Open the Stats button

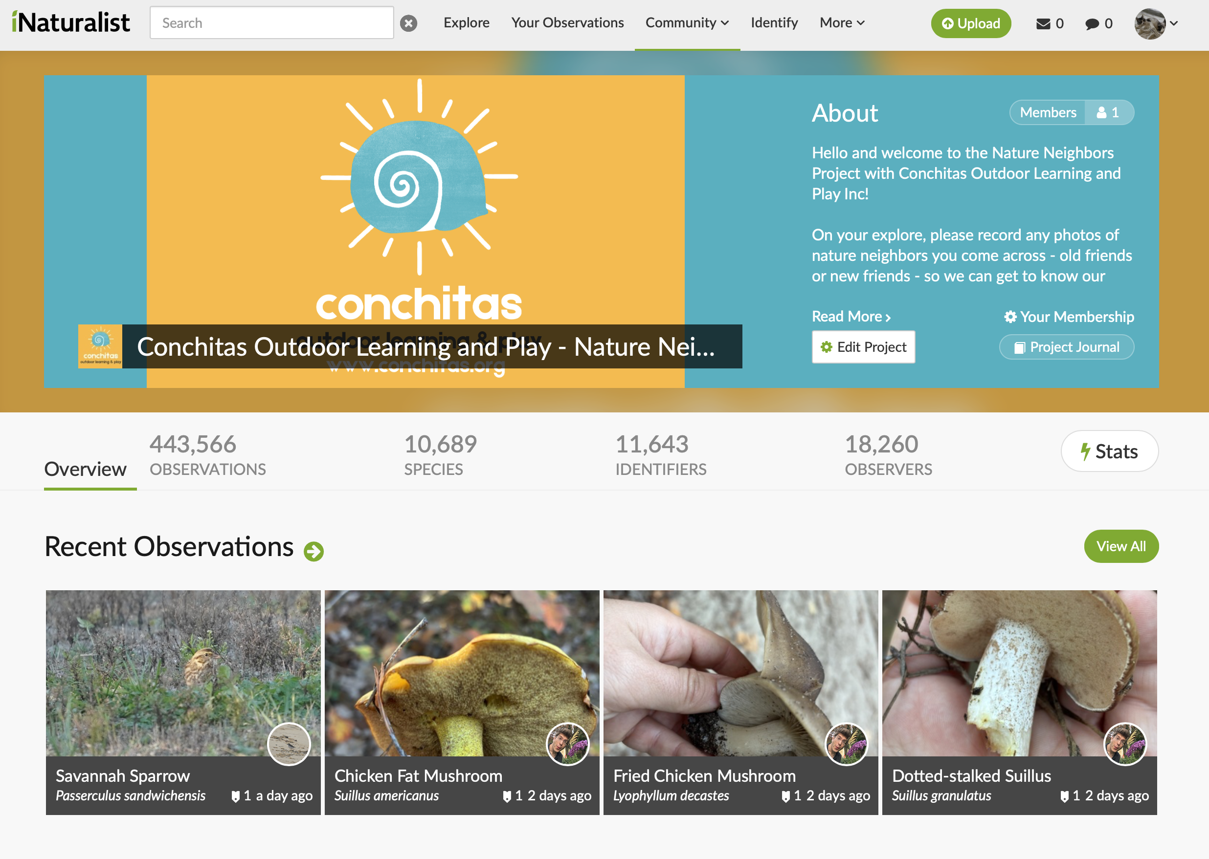pyautogui.click(x=1110, y=451)
